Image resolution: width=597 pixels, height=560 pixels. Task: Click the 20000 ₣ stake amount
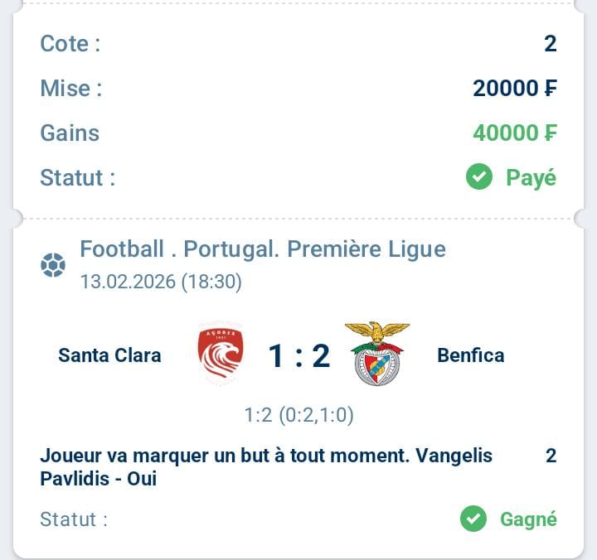[514, 88]
